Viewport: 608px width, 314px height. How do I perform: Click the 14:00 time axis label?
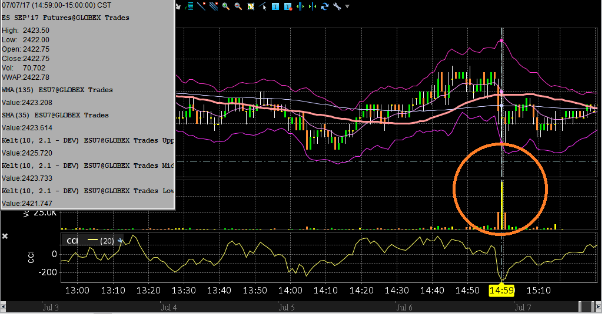point(290,291)
